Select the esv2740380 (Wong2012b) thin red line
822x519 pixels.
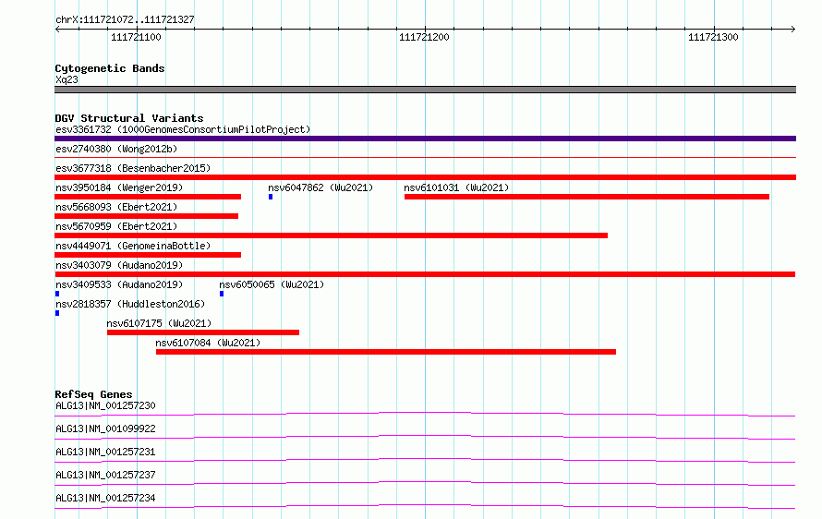[425, 157]
